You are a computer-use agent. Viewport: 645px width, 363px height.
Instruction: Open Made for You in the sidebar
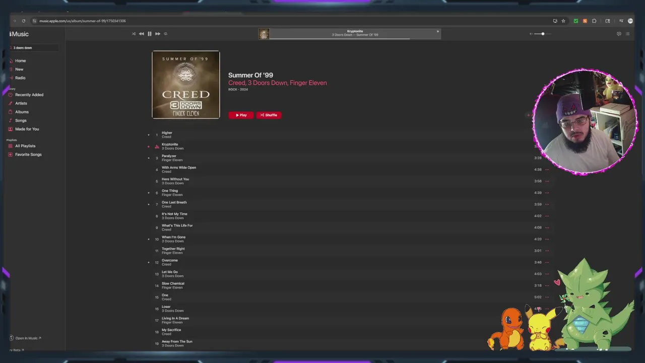pos(27,129)
